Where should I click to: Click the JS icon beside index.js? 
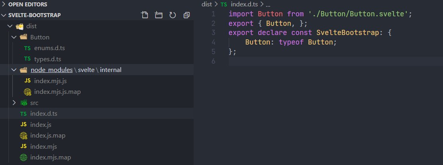pyautogui.click(x=24, y=125)
